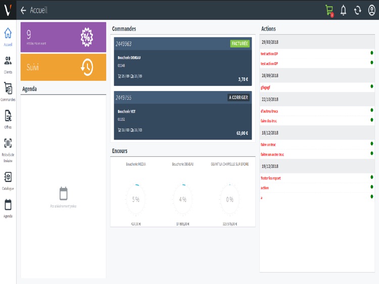Viewport: 379px width, 284px height.
Task: Toggle green status dot for 'd'autres trucs'
Action: 372,110
